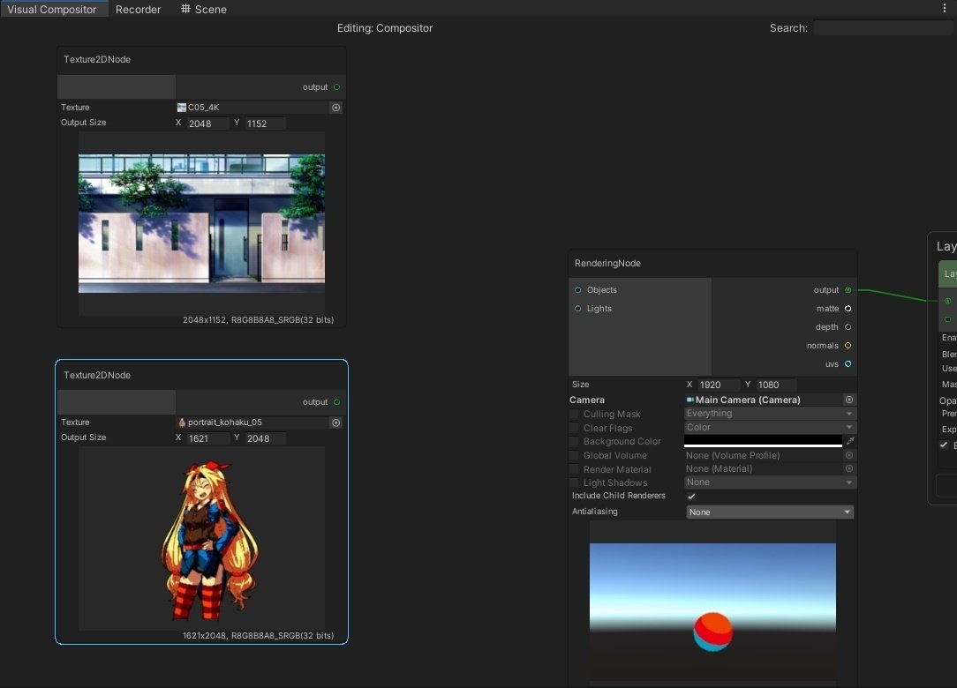Viewport: 957px width, 688px height.
Task: Enable the Render Material override checkbox
Action: click(x=574, y=469)
